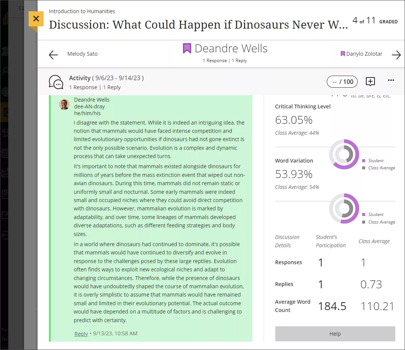Go to previous student using left arrow
Screen dimensions: 405x350
(53, 55)
